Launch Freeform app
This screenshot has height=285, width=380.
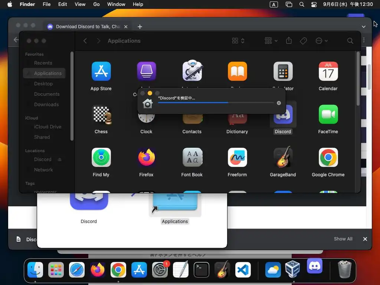(x=237, y=157)
